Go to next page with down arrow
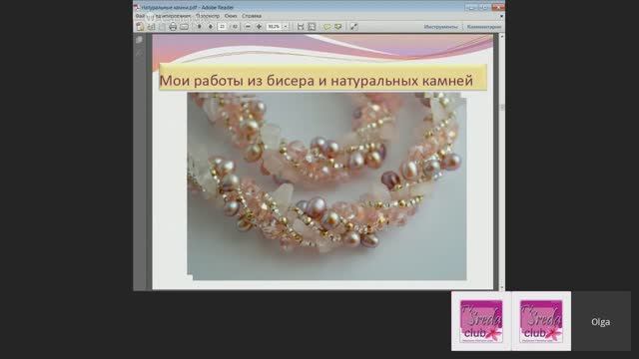Screen dimensions: 639x359 tap(211, 27)
